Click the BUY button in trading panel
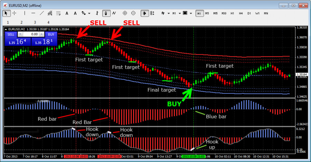 51,34
